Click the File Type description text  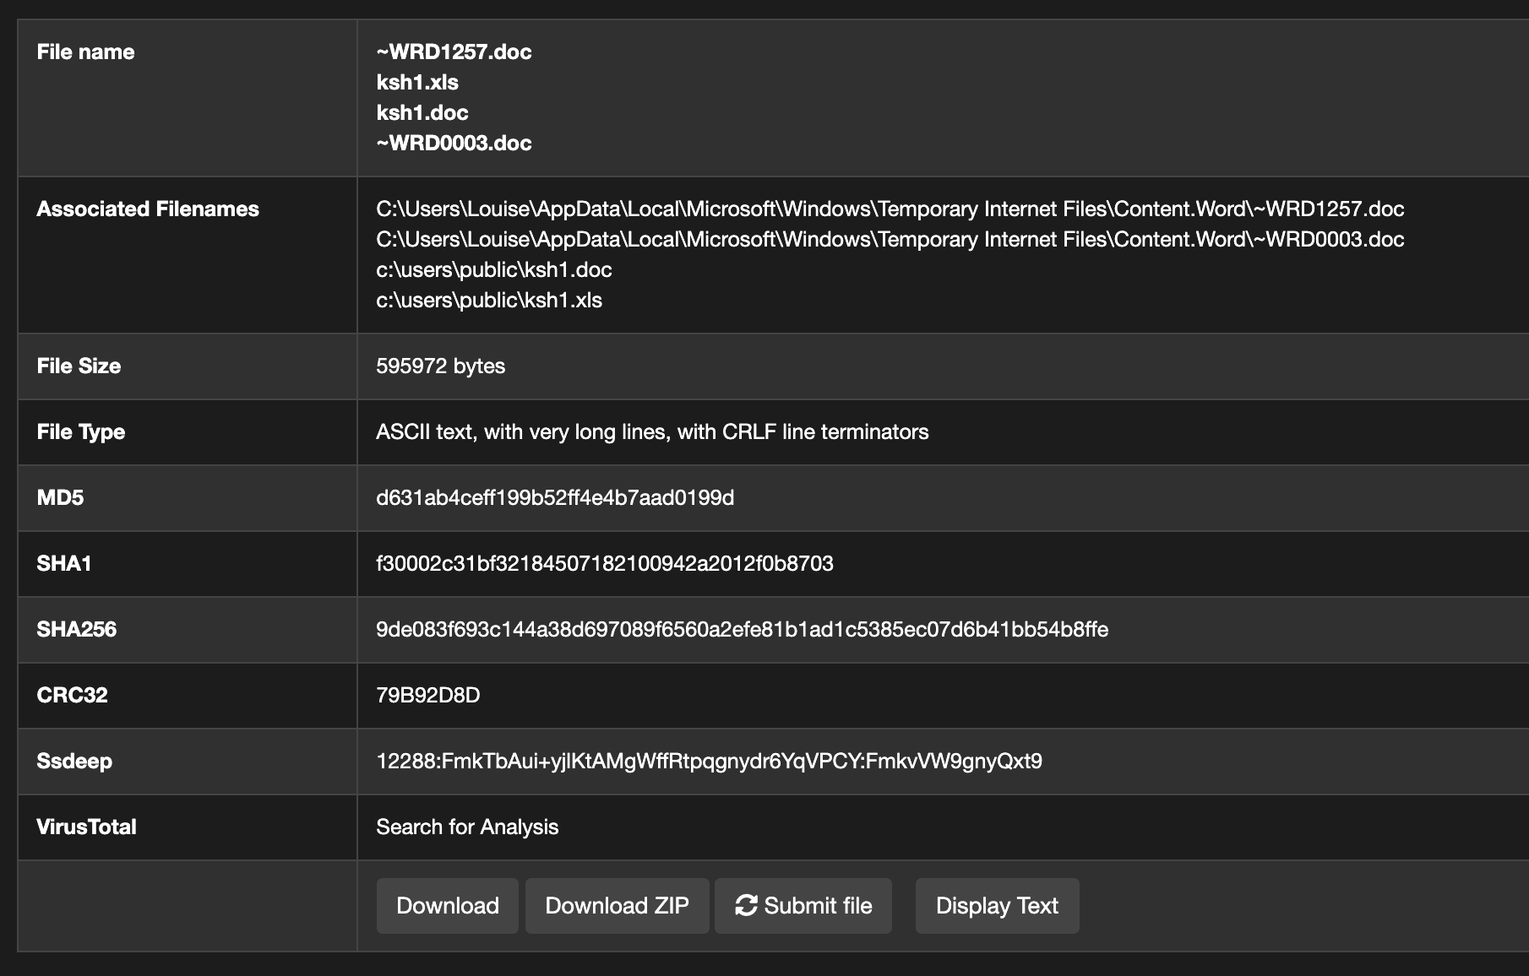pyautogui.click(x=652, y=431)
